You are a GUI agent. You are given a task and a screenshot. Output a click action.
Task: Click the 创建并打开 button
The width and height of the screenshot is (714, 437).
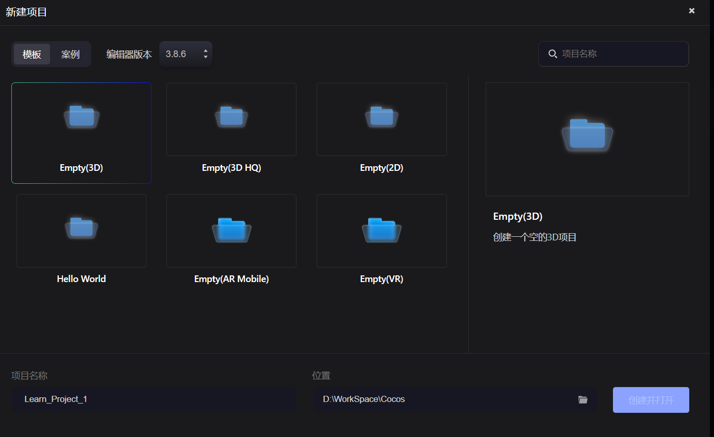[x=651, y=400]
